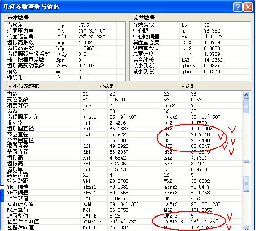The image size is (256, 231).
Task: Click the scrollbar up arrow
Action: 246,95
